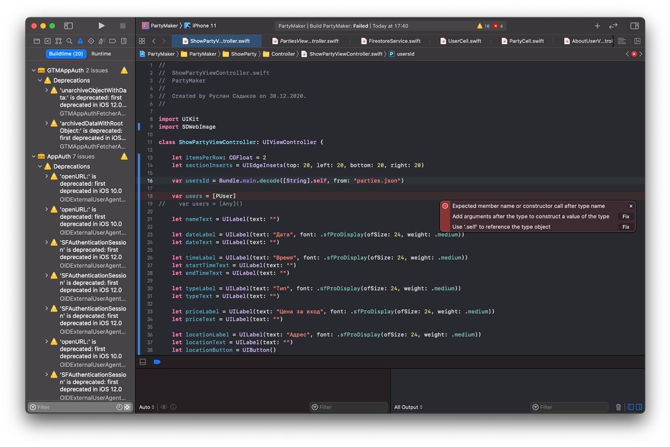Fix by adding constructor arguments
Image resolution: width=670 pixels, height=447 pixels.
pyautogui.click(x=626, y=216)
